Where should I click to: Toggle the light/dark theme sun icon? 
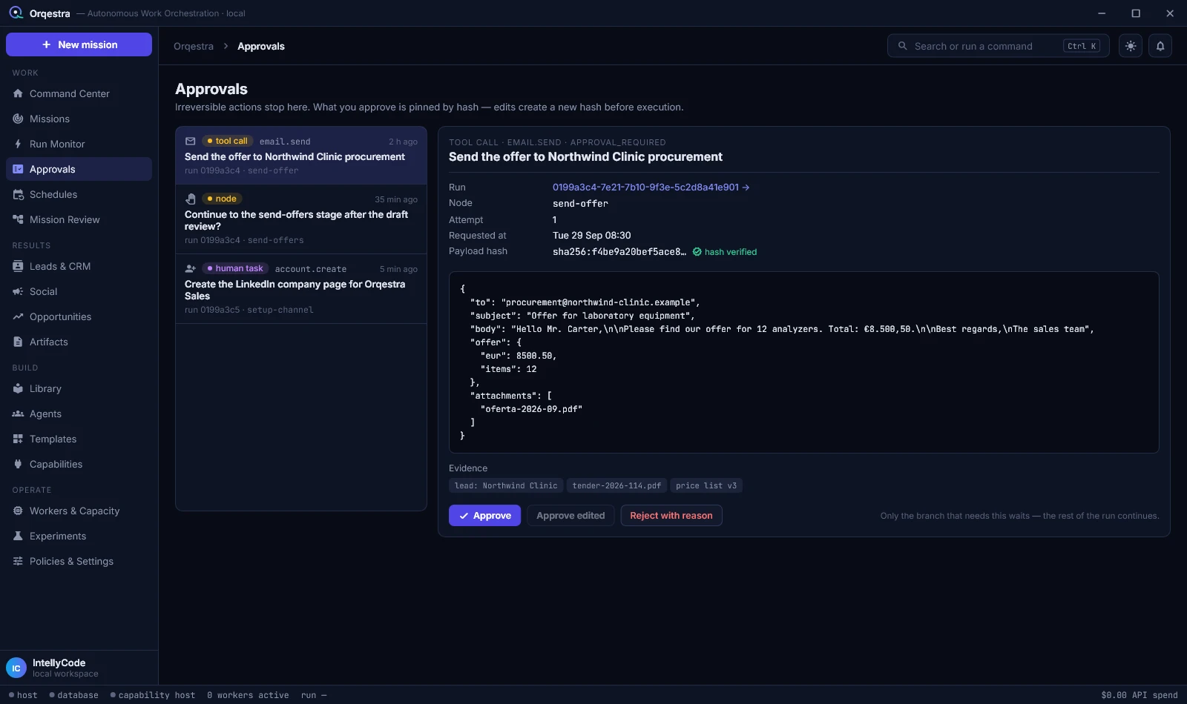pyautogui.click(x=1130, y=46)
